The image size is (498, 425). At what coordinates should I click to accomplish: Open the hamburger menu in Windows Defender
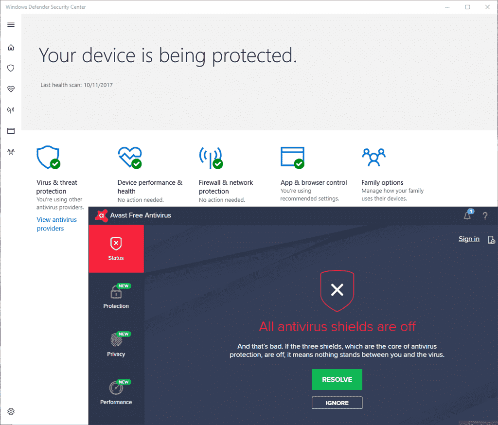tap(11, 25)
